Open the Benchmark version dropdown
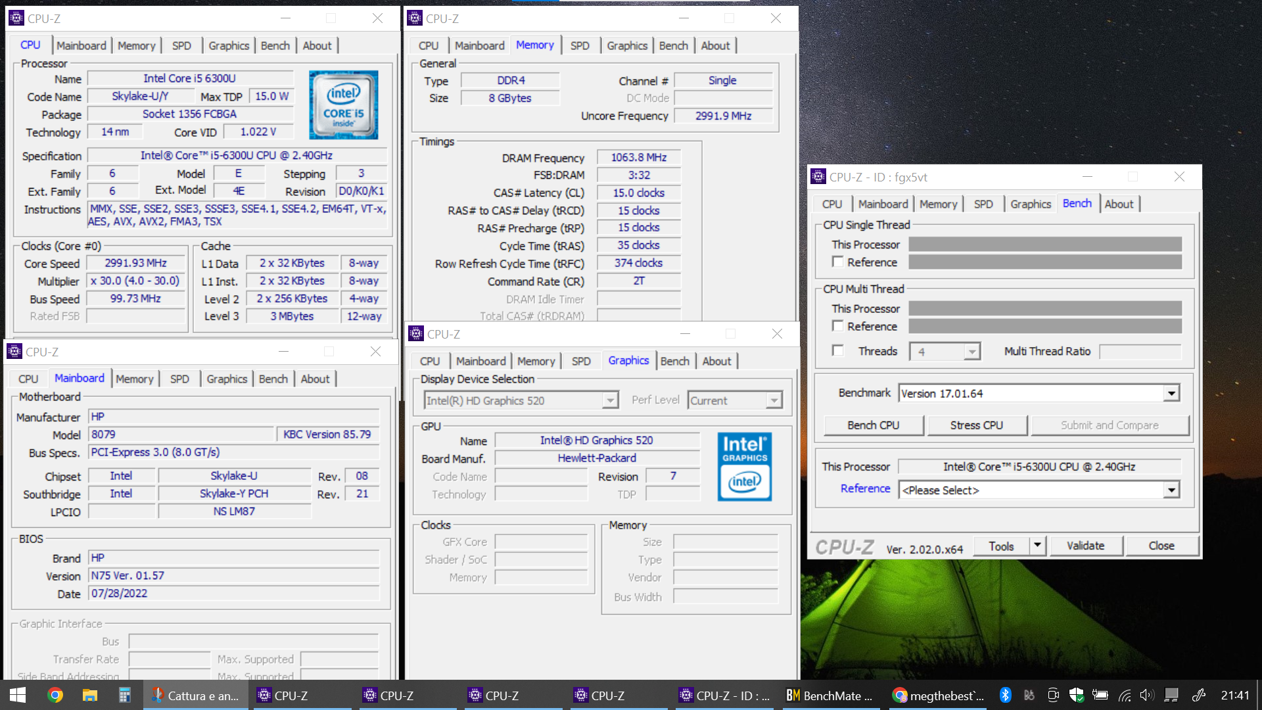This screenshot has width=1262, height=710. [1039, 393]
